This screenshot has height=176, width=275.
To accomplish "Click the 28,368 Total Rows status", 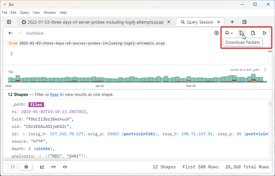I will pyautogui.click(x=247, y=167).
